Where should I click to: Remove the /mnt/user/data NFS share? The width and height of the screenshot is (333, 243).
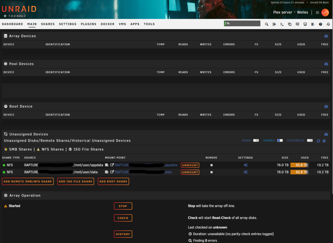point(211,172)
